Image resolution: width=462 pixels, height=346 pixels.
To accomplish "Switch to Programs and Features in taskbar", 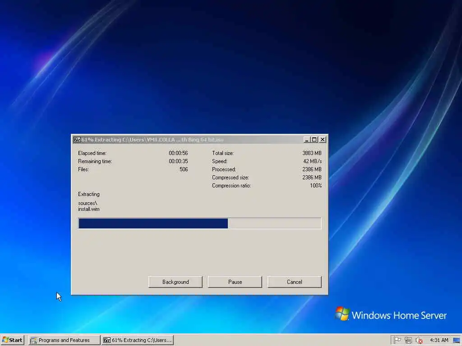I will tap(64, 340).
